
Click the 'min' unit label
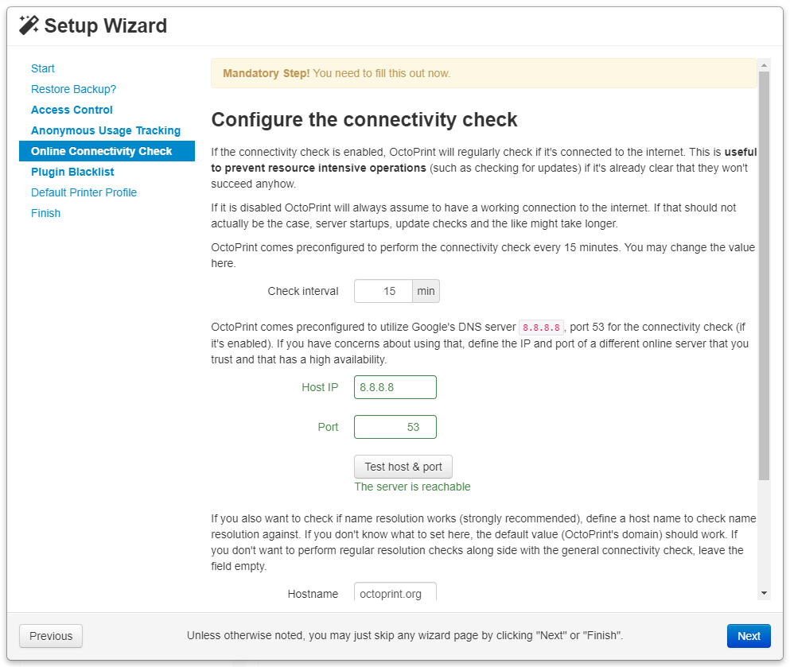426,291
